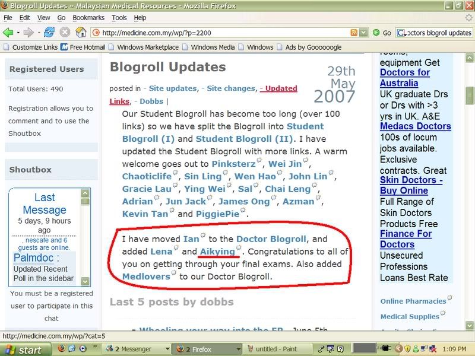Image resolution: width=475 pixels, height=356 pixels.
Task: Open the browser Home page
Action: pyautogui.click(x=81, y=32)
